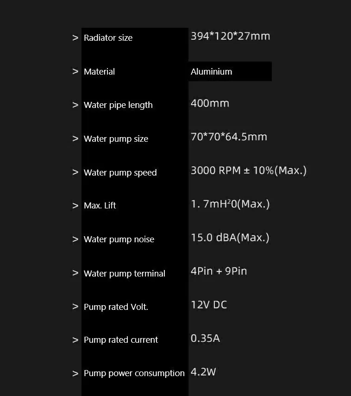Click the Water pump terminal label
The image size is (351, 396).
pyautogui.click(x=124, y=273)
